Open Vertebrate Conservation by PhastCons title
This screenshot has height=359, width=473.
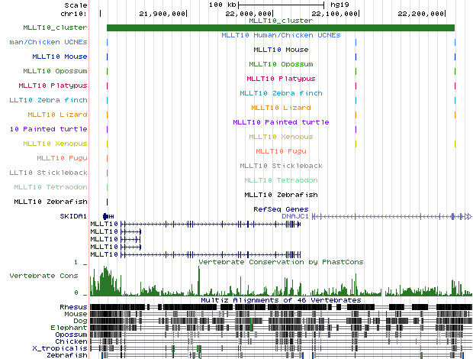click(280, 262)
